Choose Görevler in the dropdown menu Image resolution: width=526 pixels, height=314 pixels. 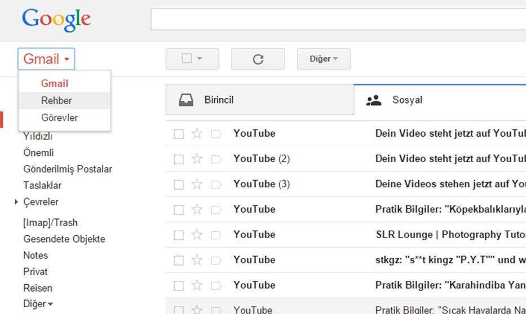tap(59, 118)
